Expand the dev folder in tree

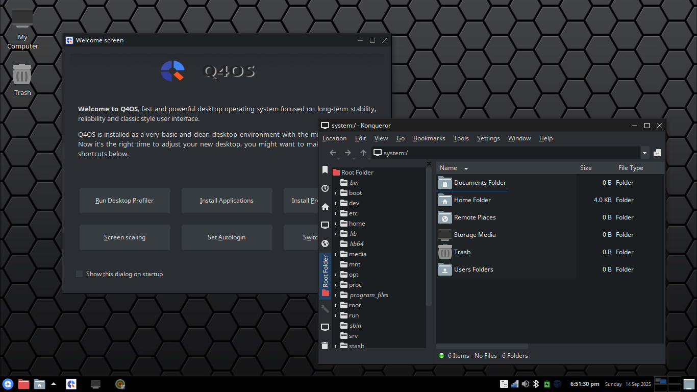336,203
